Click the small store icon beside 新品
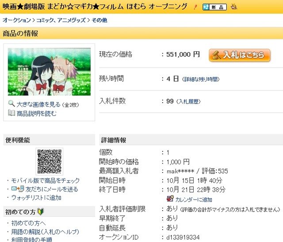Image resolution: width=283 pixels, height=242 pixels. (x=234, y=7)
